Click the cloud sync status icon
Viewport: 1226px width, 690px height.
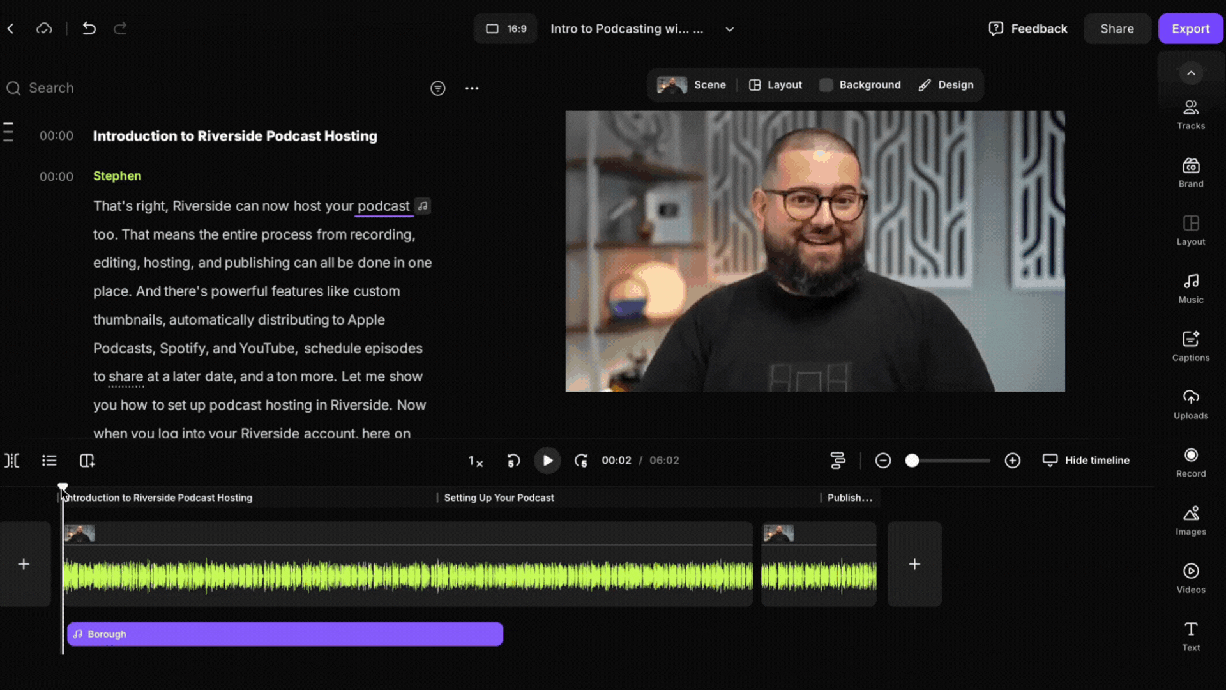44,29
